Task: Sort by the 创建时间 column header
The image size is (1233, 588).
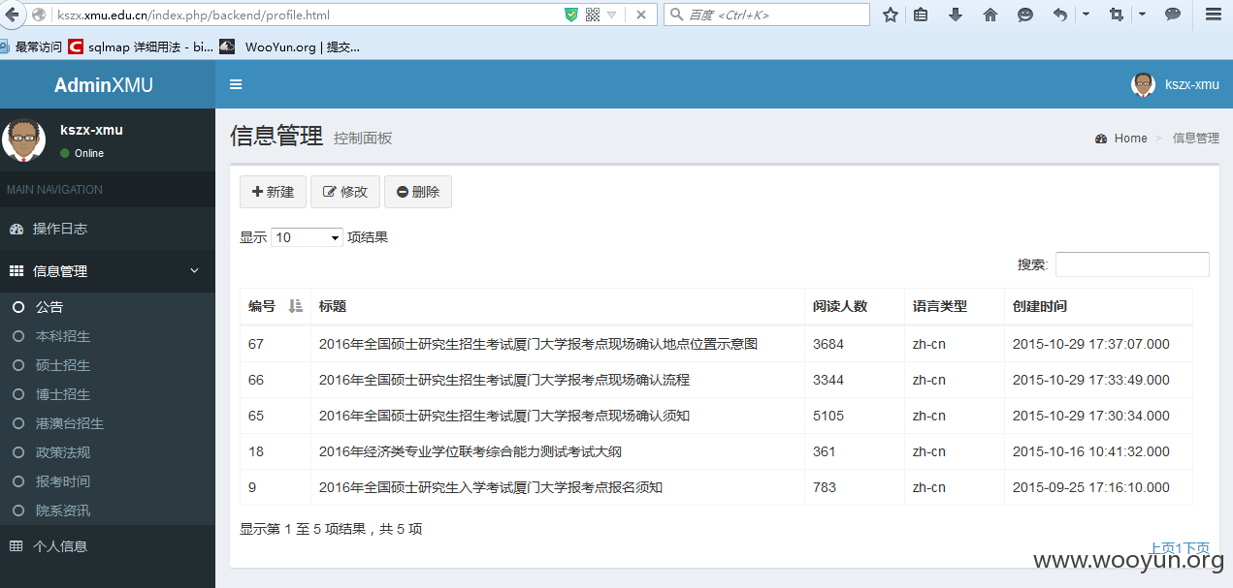Action: [x=1098, y=306]
